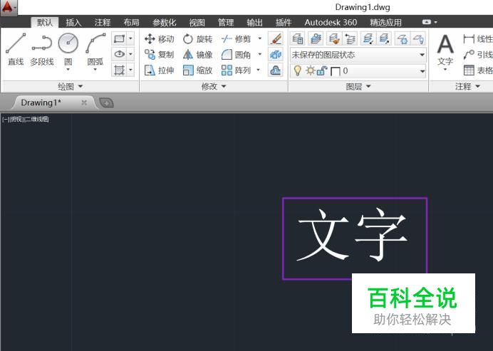Screen dimensions: 493x351
Task: Open the ellipse tool flyout arrow
Action: [130, 54]
